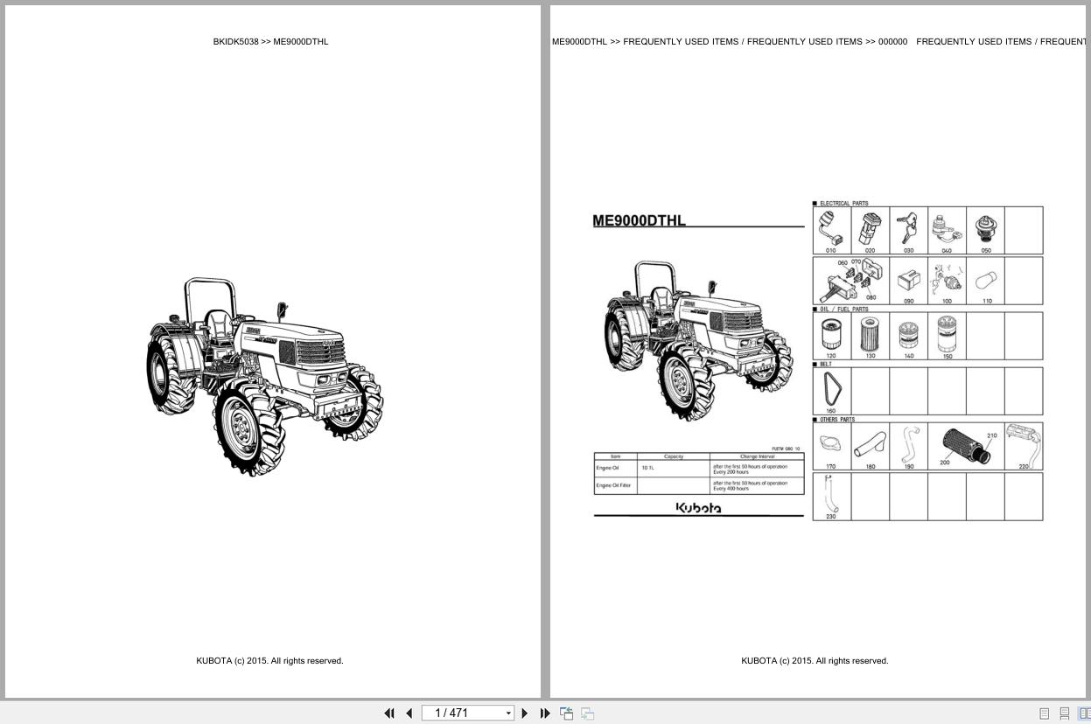Click the copyright notice on right page
1091x724 pixels.
pyautogui.click(x=815, y=661)
